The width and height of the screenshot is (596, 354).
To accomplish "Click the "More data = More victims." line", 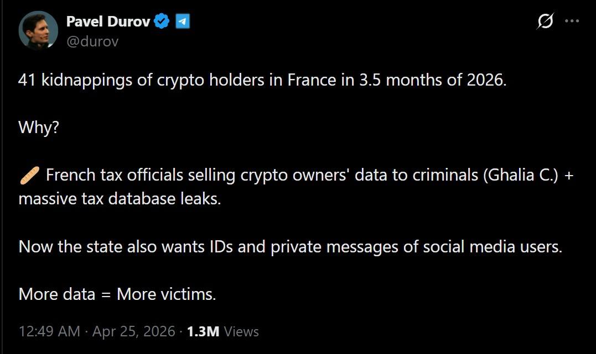I will 117,294.
